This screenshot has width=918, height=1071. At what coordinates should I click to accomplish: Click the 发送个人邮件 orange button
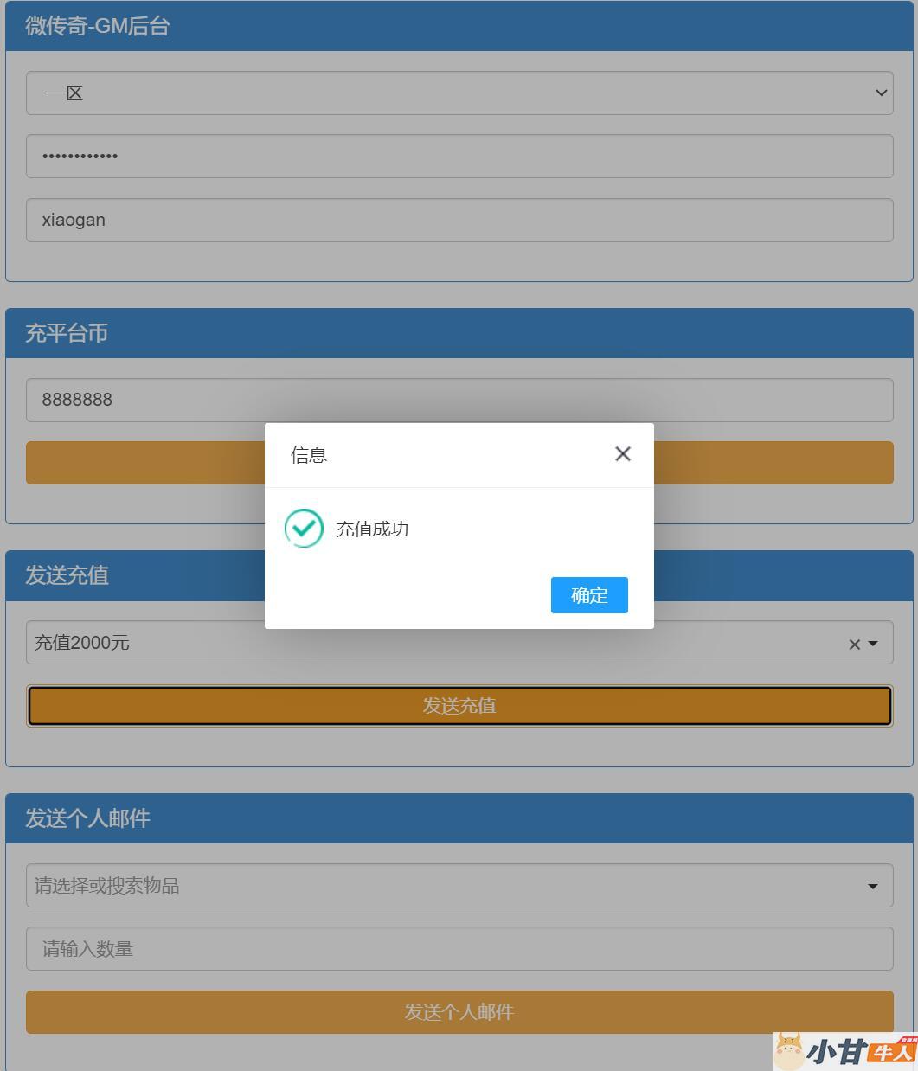point(459,1012)
